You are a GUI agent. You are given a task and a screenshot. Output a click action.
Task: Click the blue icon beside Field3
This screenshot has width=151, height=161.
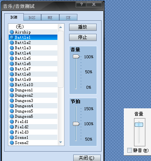(x=12, y=132)
